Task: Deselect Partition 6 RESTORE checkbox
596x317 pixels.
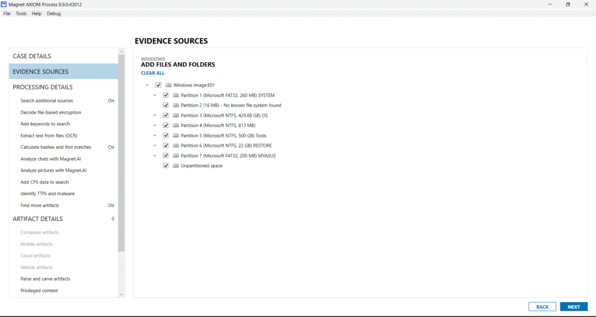Action: [166, 146]
